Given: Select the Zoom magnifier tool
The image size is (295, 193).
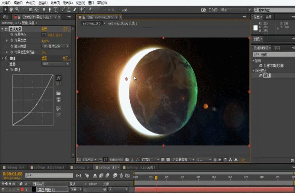Looking at the screenshot, I should 17,9.
